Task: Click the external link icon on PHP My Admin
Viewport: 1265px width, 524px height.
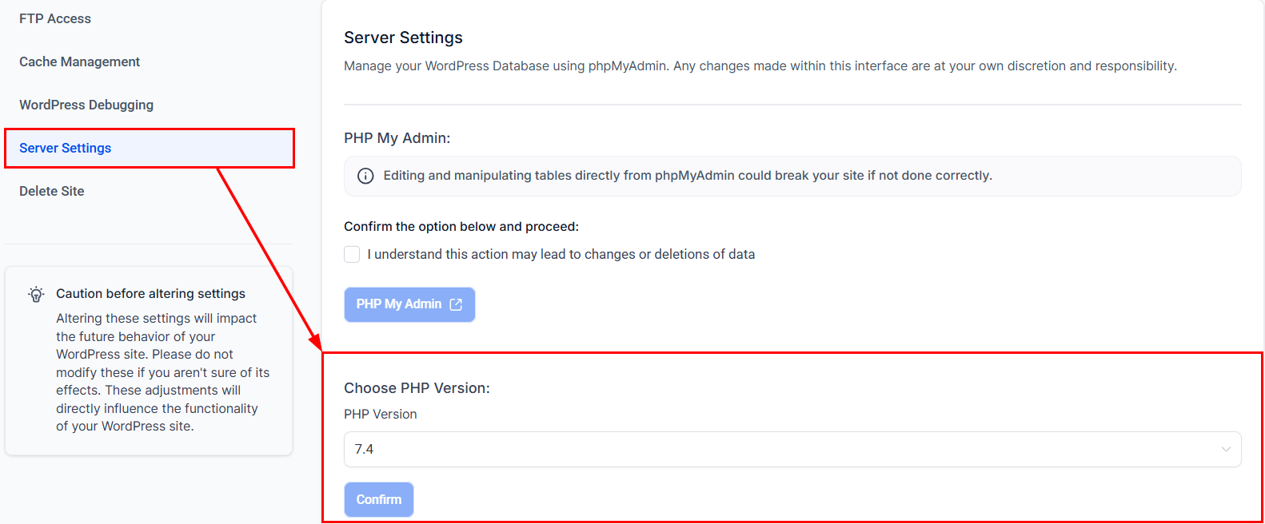Action: [456, 304]
